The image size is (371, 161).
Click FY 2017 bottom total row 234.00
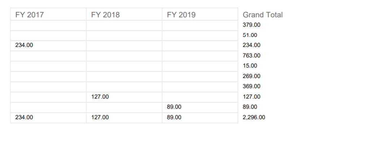[x=24, y=117]
